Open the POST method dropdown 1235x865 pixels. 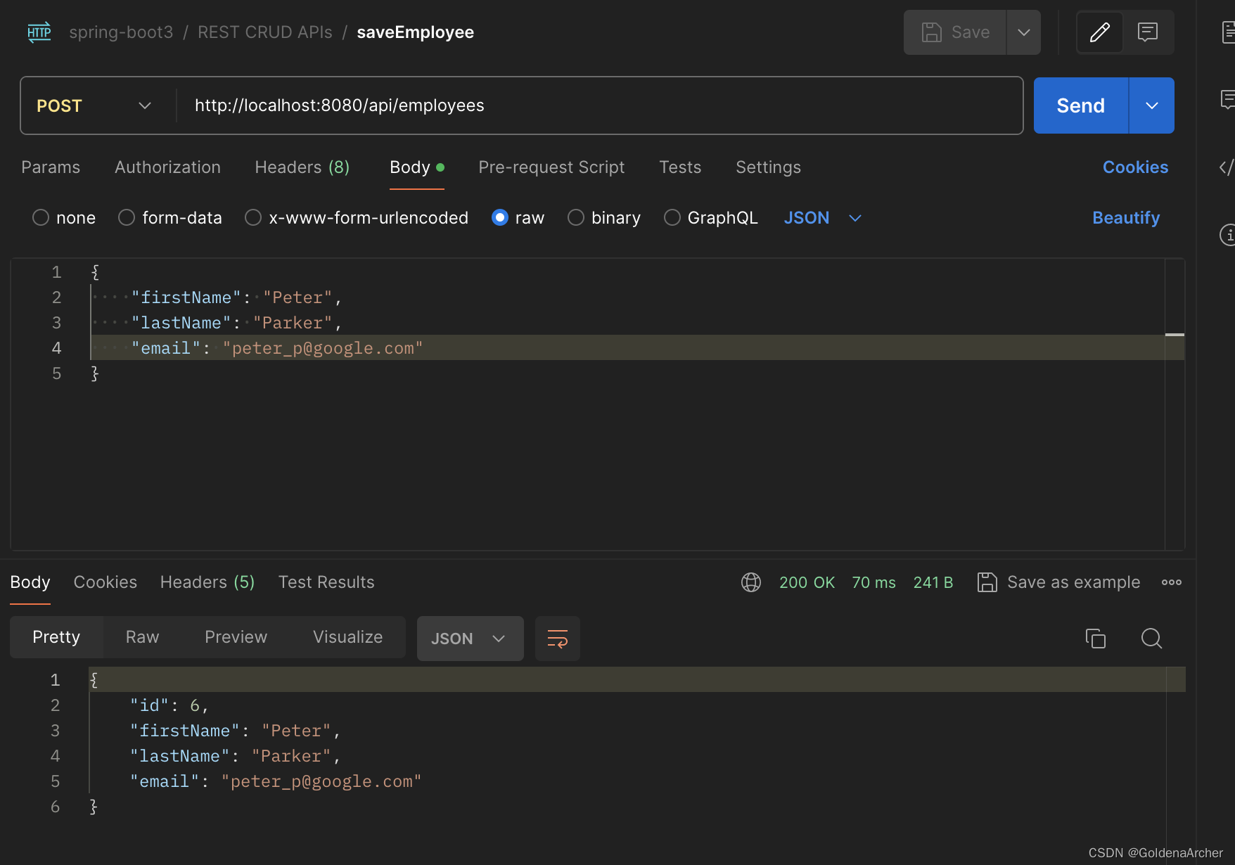(x=94, y=105)
